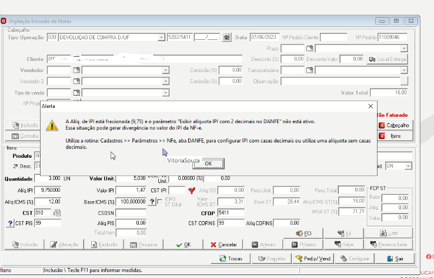The height and width of the screenshot is (278, 434).
Task: Close the Alerta dialog with X
Action: point(370,106)
